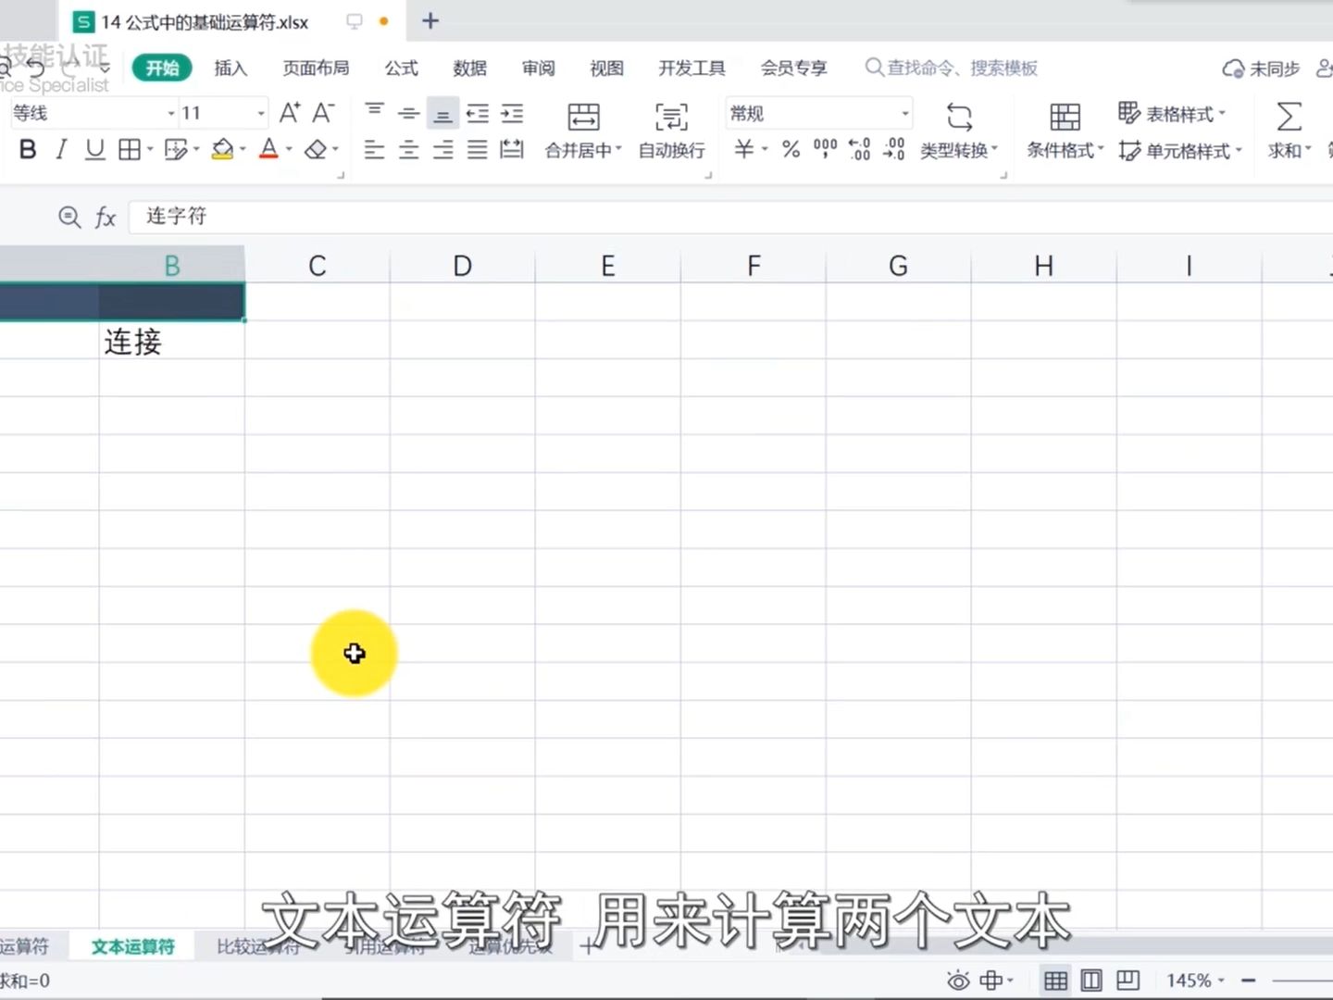Toggle bold formatting
The width and height of the screenshot is (1333, 1000).
pyautogui.click(x=26, y=149)
